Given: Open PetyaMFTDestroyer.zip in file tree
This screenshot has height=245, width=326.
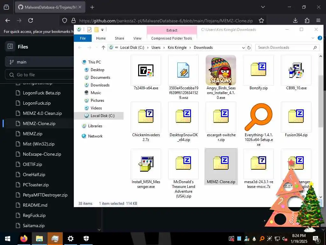Looking at the screenshot, I should (x=45, y=195).
